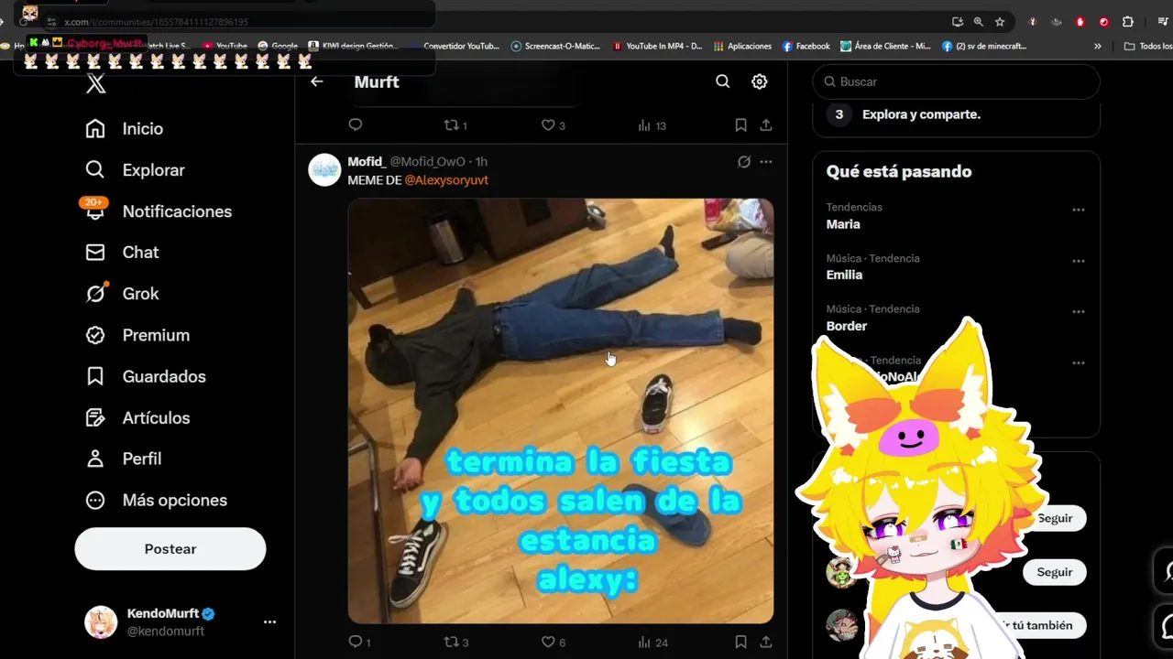Open the browser extensions puzzle icon
Screen dimensions: 1173x659
click(x=1128, y=22)
